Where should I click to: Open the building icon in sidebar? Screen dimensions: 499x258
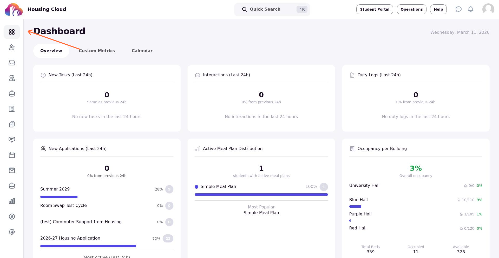[x=12, y=109]
